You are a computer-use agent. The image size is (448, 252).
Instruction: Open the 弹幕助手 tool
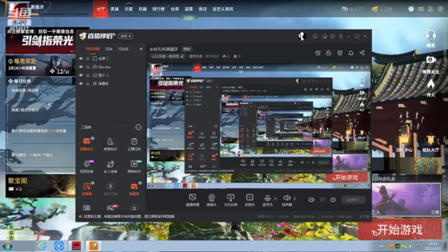tap(87, 144)
